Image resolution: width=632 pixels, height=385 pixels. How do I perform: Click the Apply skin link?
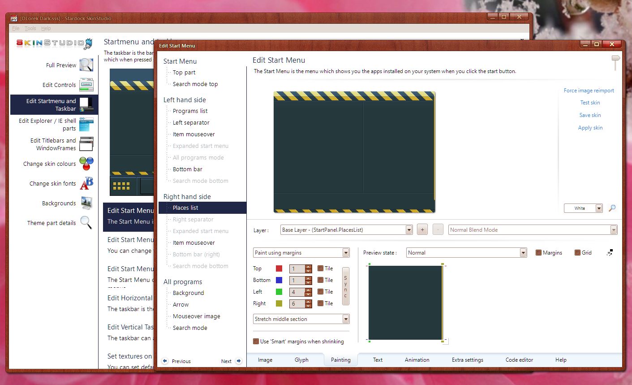pyautogui.click(x=590, y=128)
